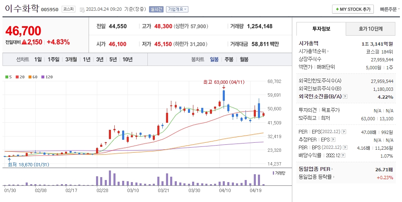Click the 동일업종 등락률 value +0.23%
Image resolution: width=402 pixels, height=202 pixels.
[x=385, y=178]
